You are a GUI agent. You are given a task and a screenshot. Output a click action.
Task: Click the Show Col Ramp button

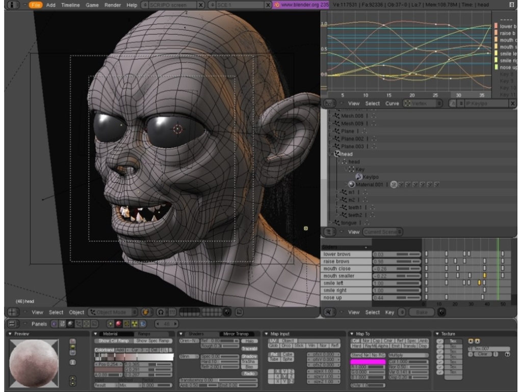click(x=114, y=340)
